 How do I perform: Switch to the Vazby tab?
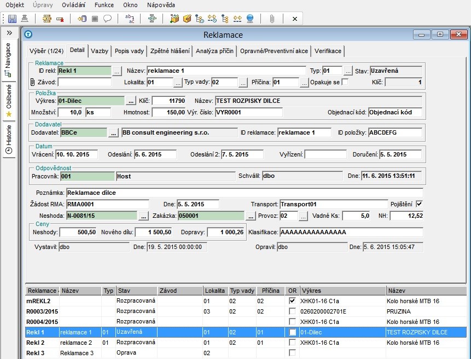(x=100, y=51)
